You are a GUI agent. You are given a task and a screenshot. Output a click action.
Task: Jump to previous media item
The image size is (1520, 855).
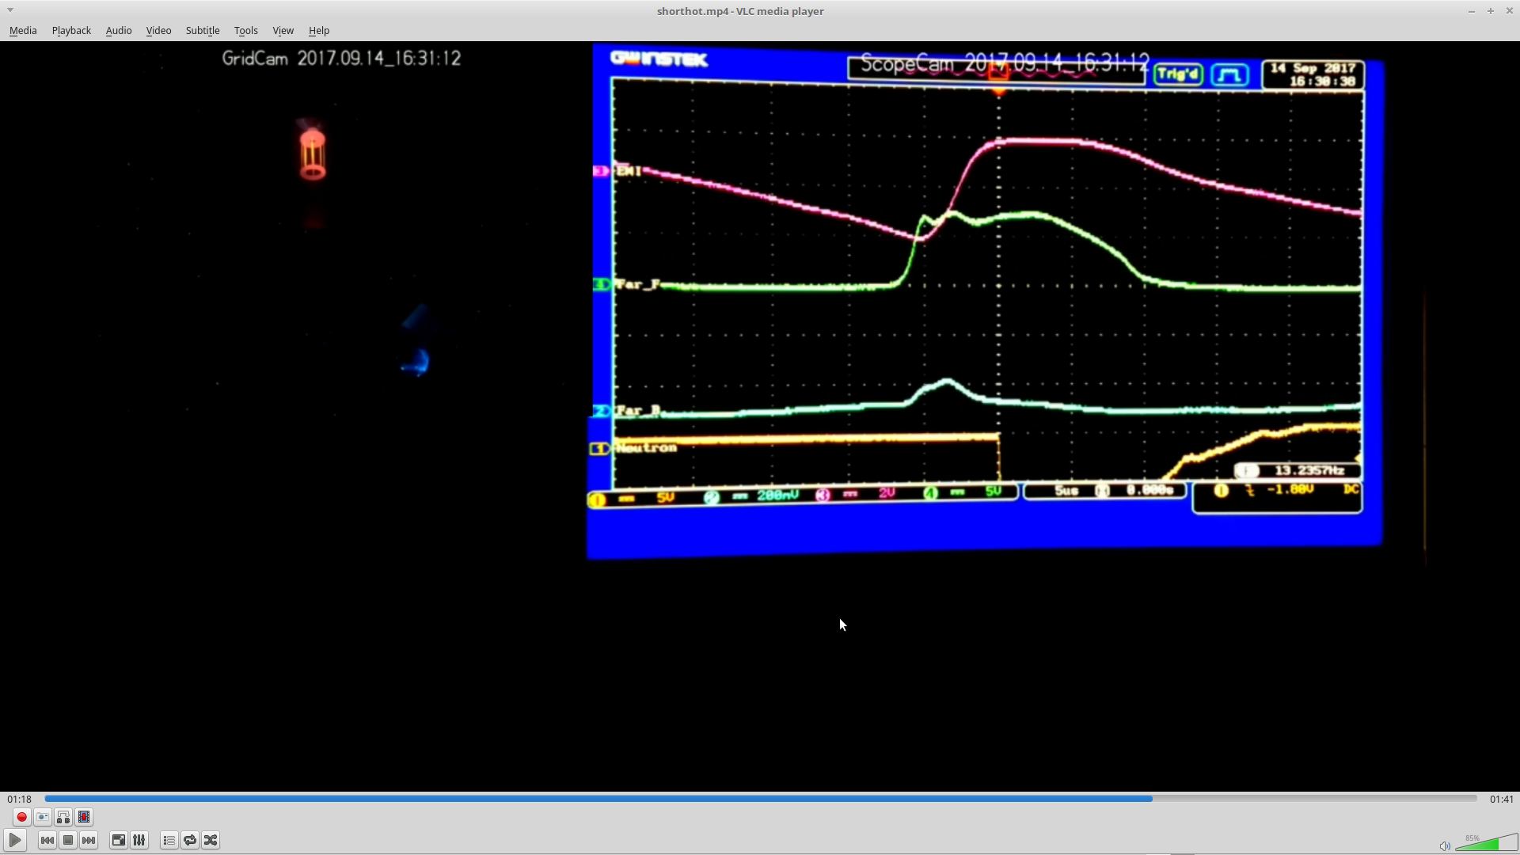[x=47, y=840]
